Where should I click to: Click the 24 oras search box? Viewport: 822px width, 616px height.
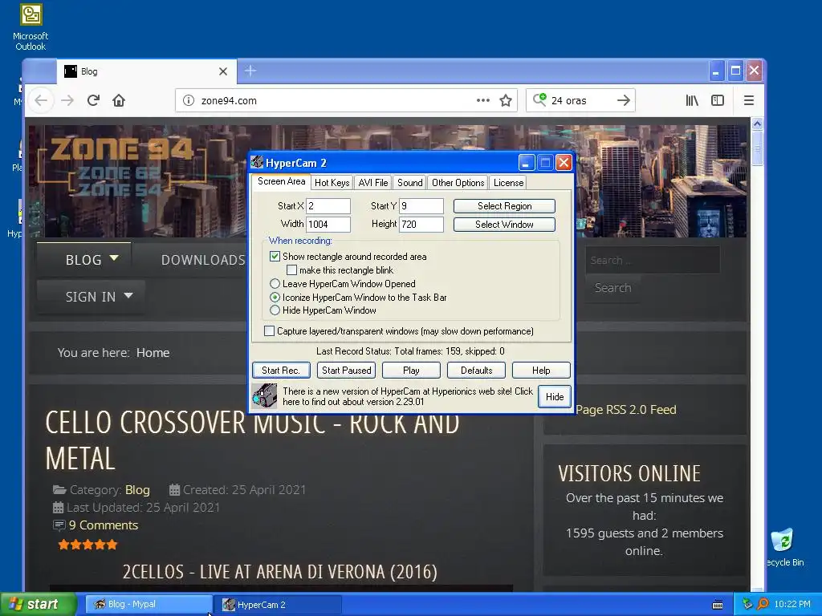[581, 100]
